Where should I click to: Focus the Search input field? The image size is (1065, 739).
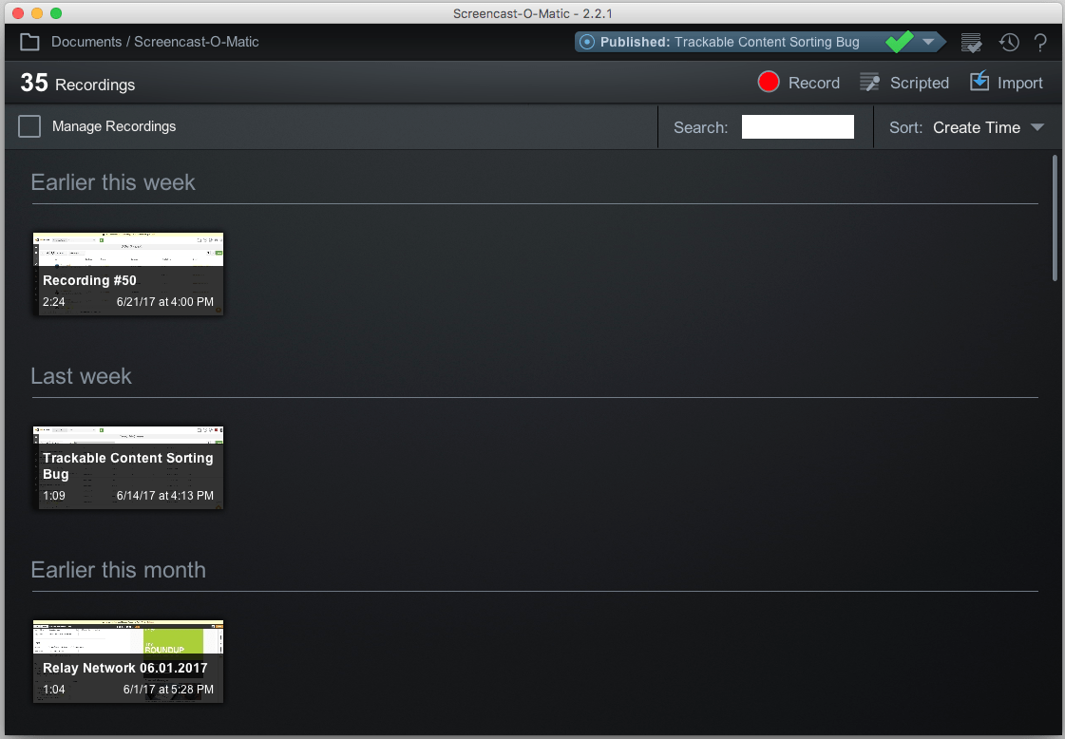point(797,127)
